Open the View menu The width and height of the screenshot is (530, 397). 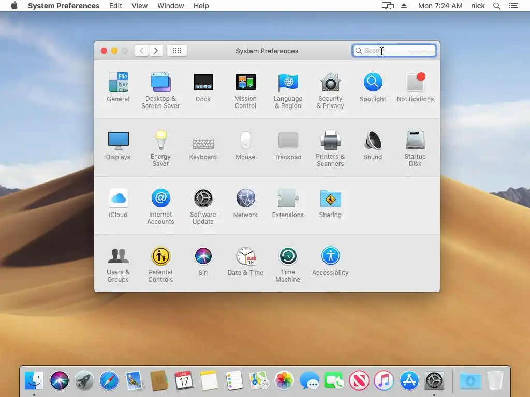click(x=140, y=6)
